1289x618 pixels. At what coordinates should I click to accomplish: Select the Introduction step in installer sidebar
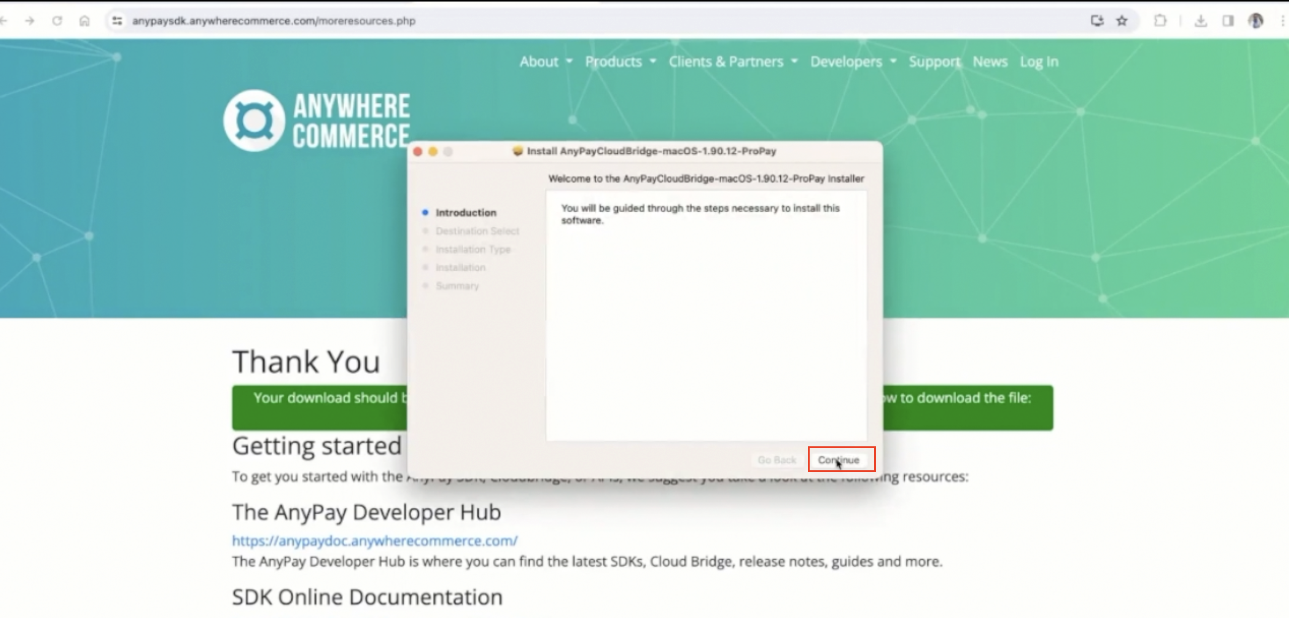tap(466, 213)
